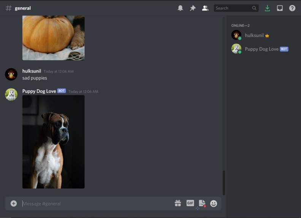Open the emoji picker
The width and height of the screenshot is (301, 218).
coord(214,204)
